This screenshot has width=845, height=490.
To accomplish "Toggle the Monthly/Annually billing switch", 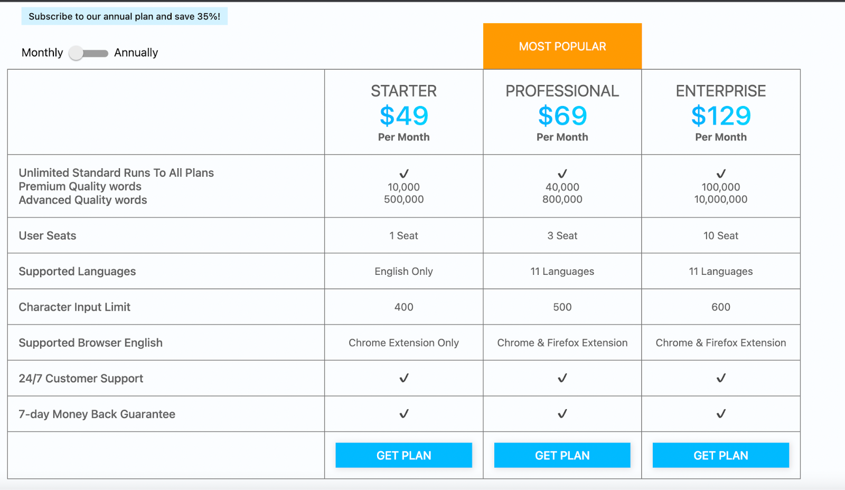I will (88, 53).
